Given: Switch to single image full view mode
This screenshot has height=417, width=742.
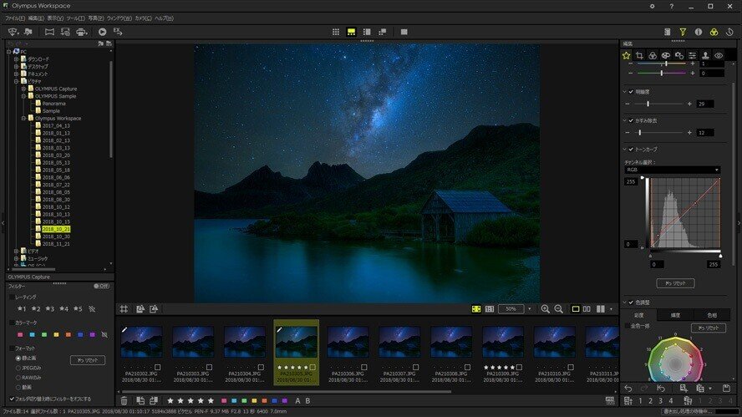Looking at the screenshot, I should (x=404, y=32).
